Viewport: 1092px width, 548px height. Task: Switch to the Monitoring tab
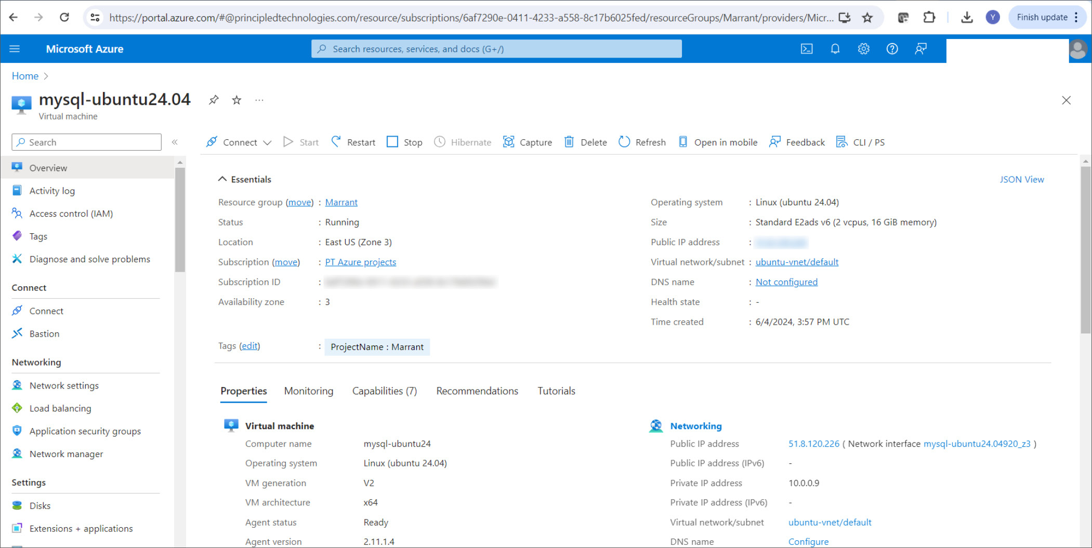pos(309,391)
